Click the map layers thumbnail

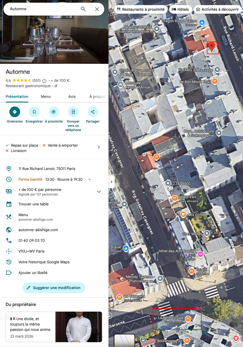pyautogui.click(x=124, y=341)
